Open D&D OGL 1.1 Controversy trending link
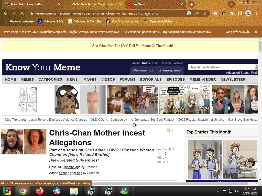The image size is (262, 196). (x=109, y=120)
